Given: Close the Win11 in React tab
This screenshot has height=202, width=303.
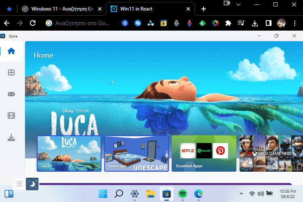Looking at the screenshot, I should tap(188, 9).
